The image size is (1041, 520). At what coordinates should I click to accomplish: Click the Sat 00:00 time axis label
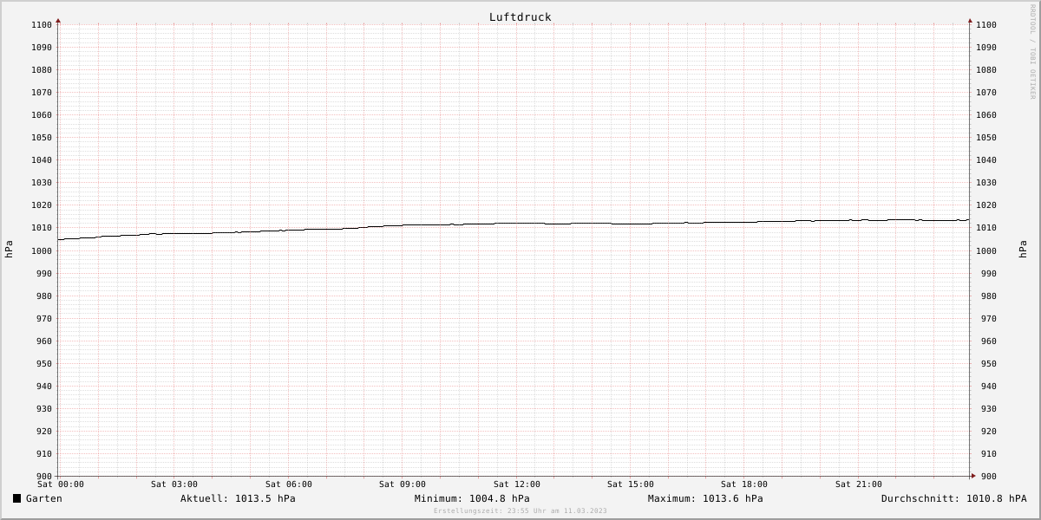click(x=60, y=484)
